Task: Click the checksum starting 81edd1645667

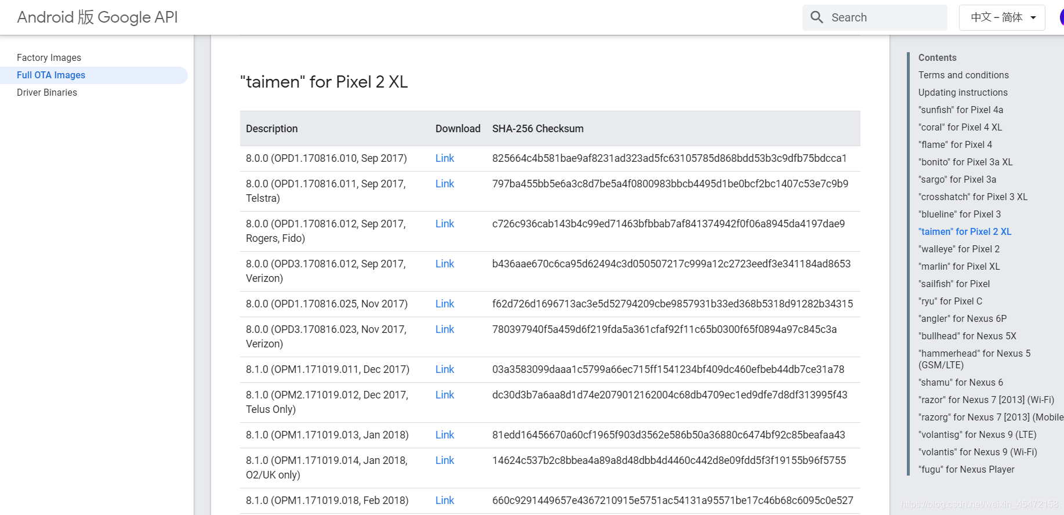Action: tap(669, 435)
